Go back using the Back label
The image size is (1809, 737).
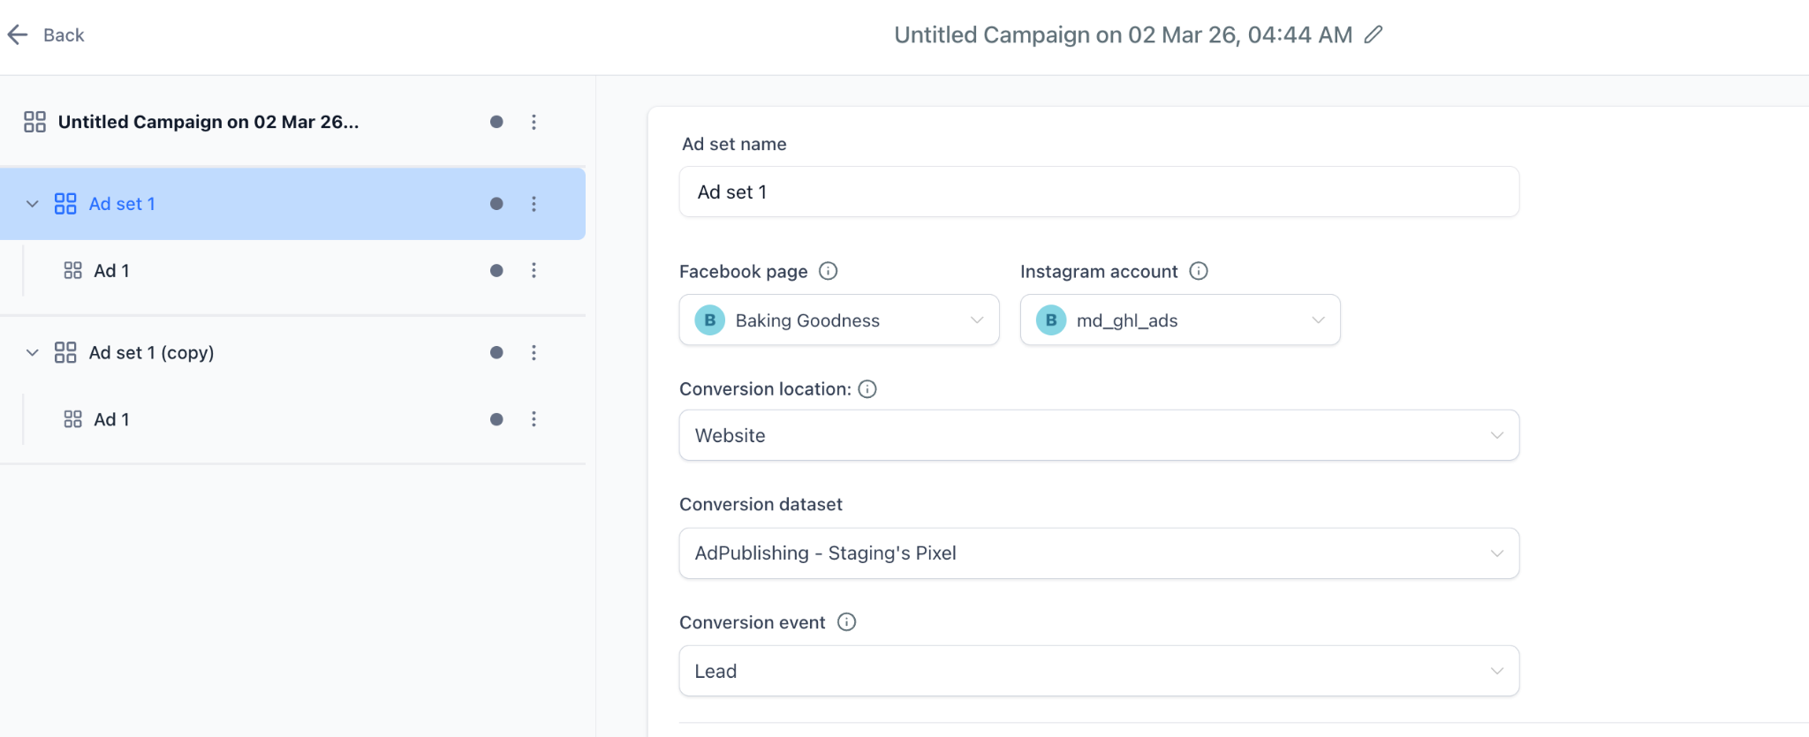[x=64, y=35]
